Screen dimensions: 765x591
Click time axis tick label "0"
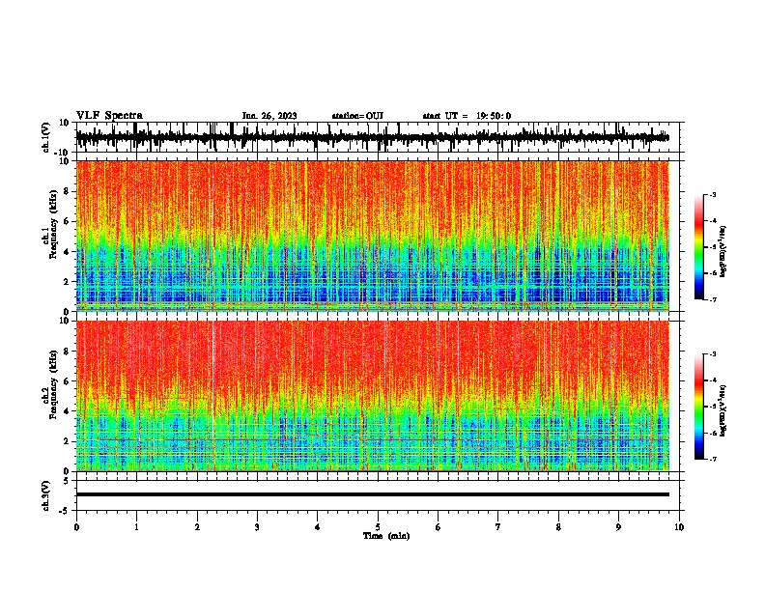click(x=76, y=527)
